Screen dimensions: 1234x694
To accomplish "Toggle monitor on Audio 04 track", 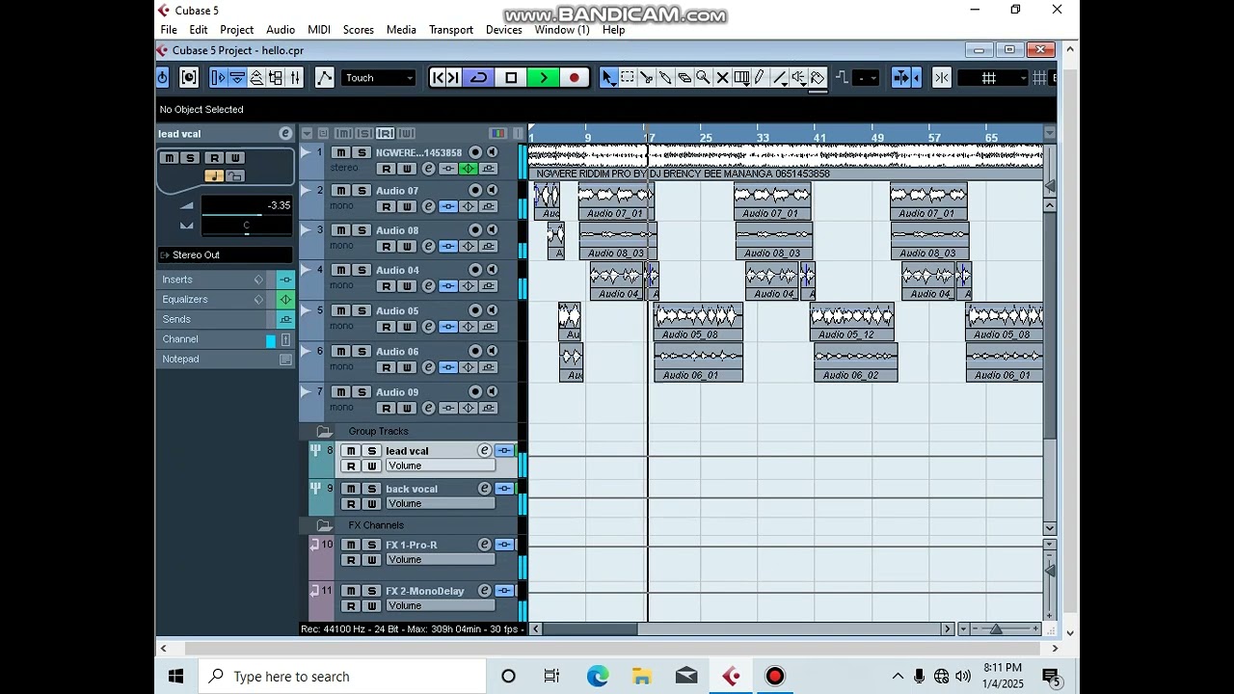I will pos(492,270).
